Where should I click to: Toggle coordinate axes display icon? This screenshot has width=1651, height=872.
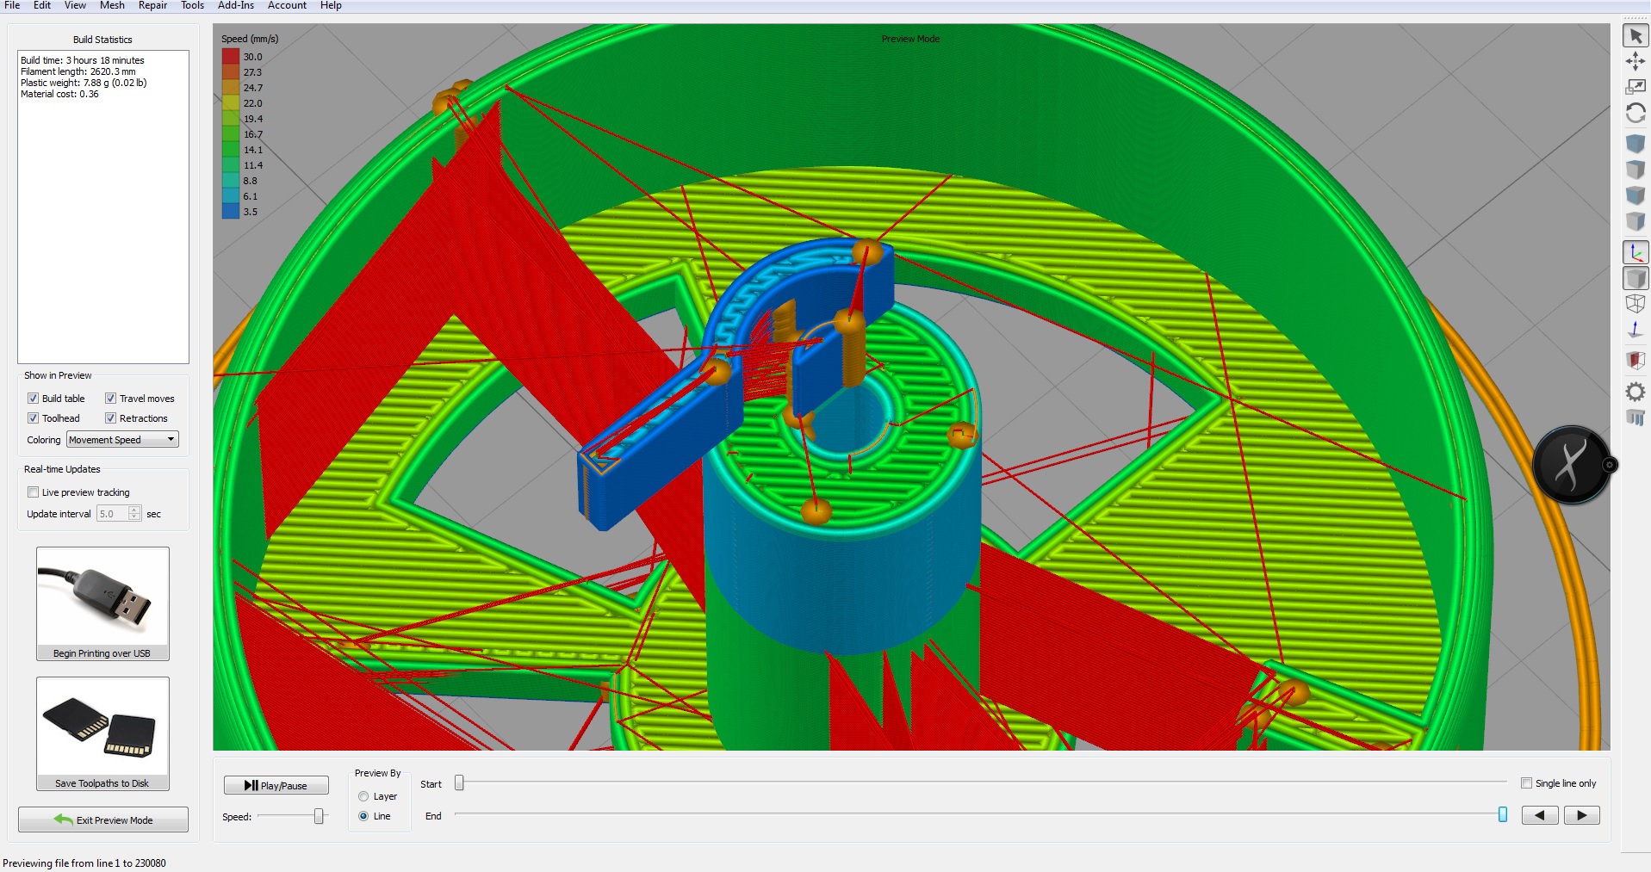[x=1635, y=253]
